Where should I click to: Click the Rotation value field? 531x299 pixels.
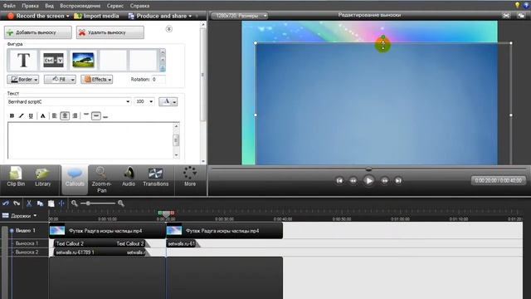pos(158,80)
